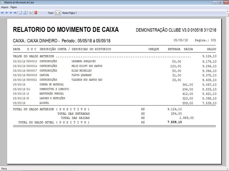Click the 'CANTINA' account description

44,75
